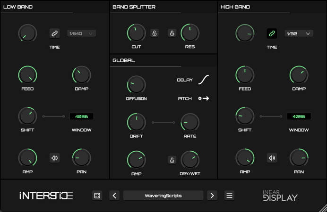327x212 pixels.
Task: Open the Low Band Window 4096 selector
Action: [81, 116]
